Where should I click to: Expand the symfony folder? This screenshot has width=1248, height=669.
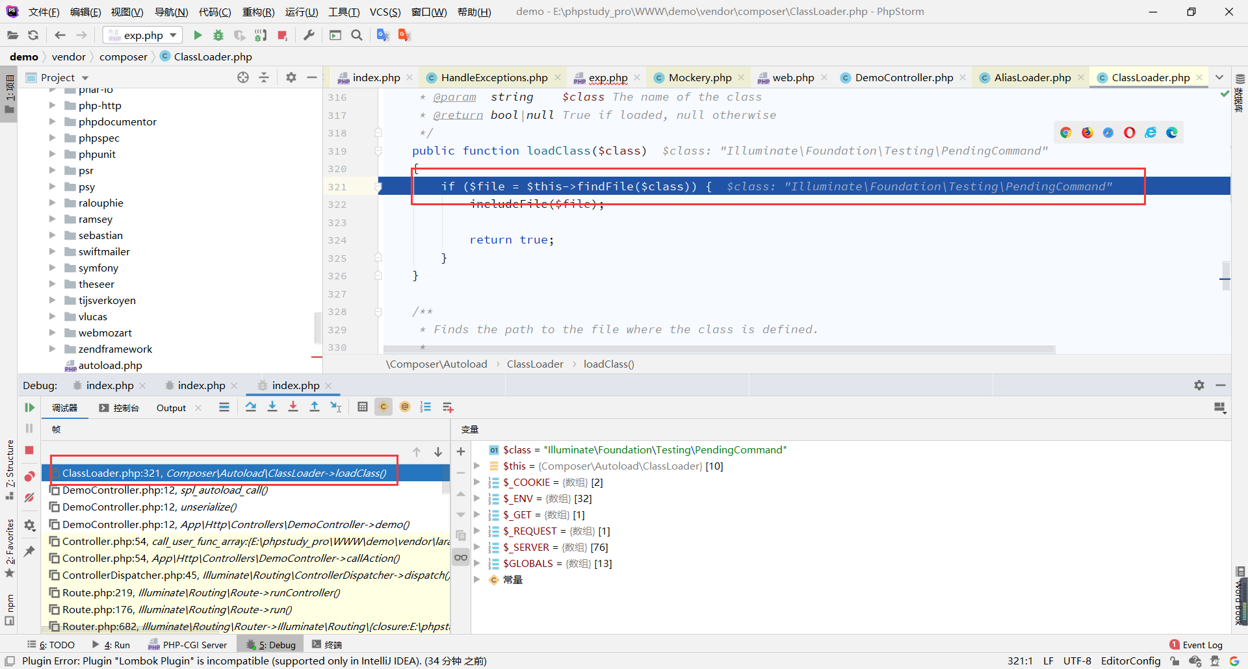52,268
